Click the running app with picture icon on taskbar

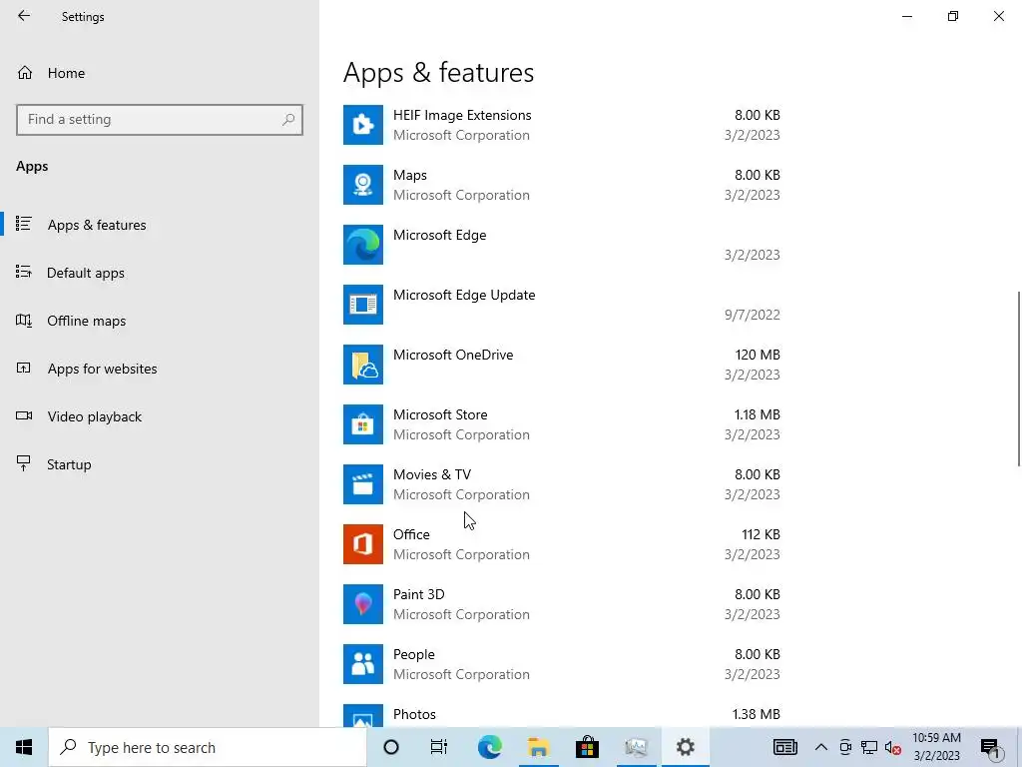pyautogui.click(x=636, y=747)
